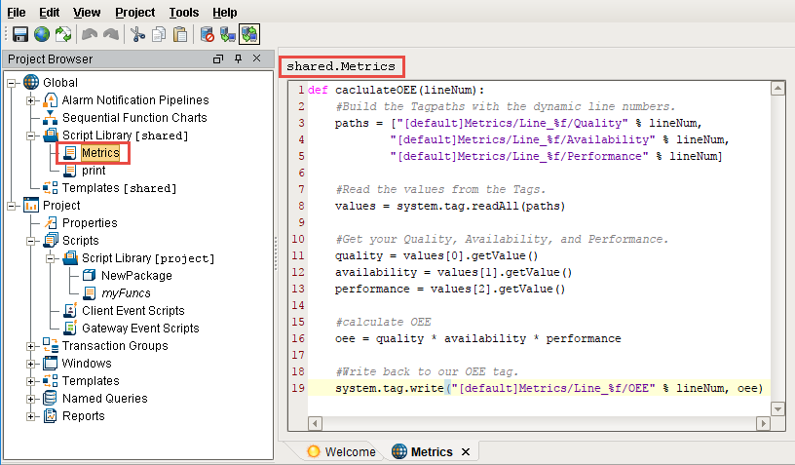This screenshot has height=465, width=795.
Task: Toggle the comm read-only mode icon
Action: pyautogui.click(x=228, y=34)
